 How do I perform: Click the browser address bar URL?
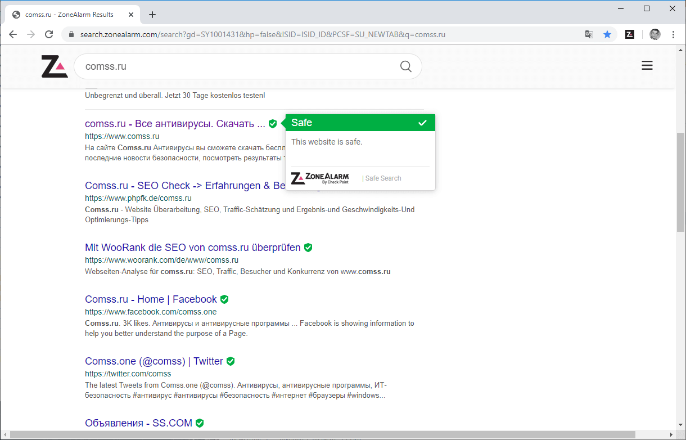[263, 34]
